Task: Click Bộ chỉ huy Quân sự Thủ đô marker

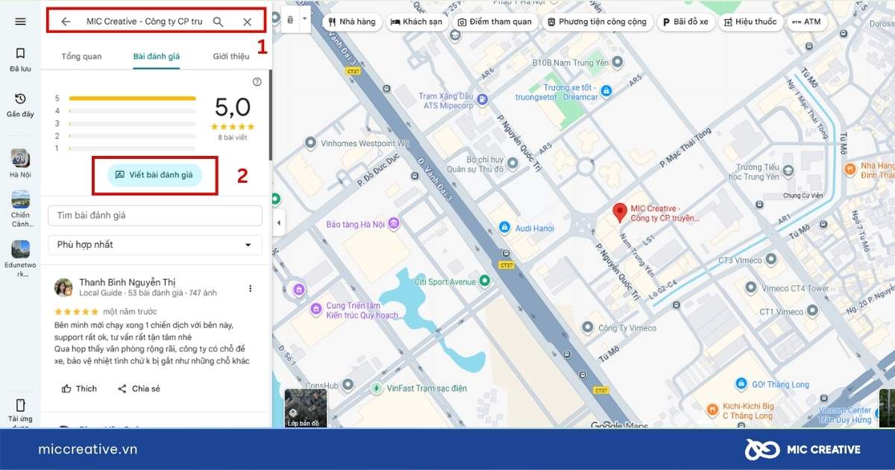Action: point(512,162)
